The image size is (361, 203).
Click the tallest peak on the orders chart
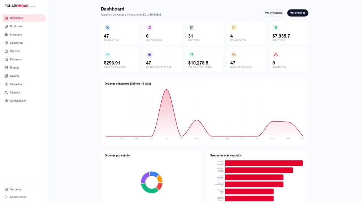pos(166,90)
